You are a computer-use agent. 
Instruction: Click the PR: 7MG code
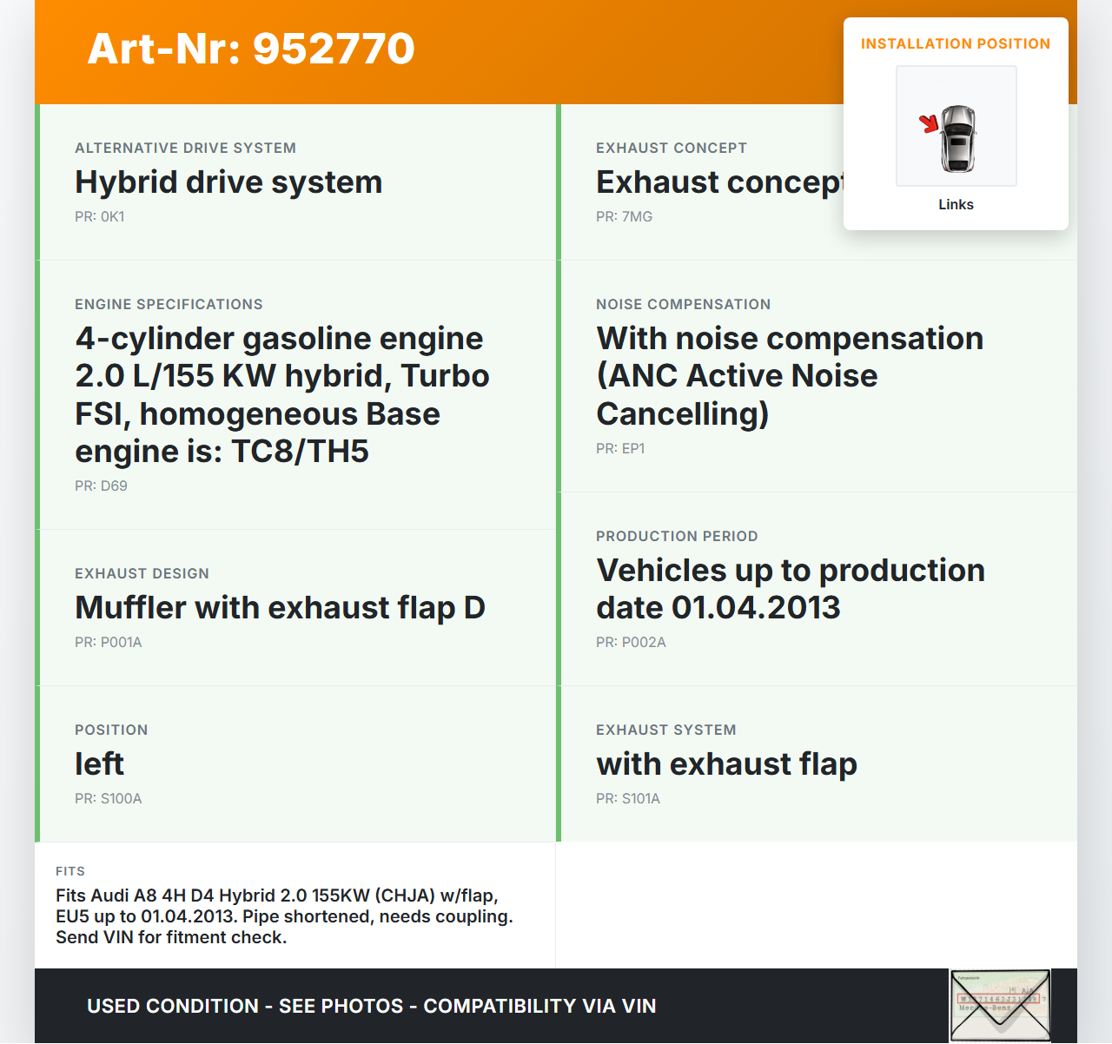pyautogui.click(x=625, y=217)
